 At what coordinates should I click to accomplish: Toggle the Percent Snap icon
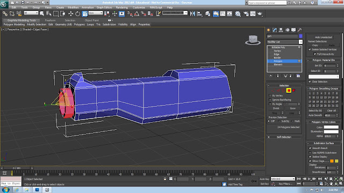[144, 14]
